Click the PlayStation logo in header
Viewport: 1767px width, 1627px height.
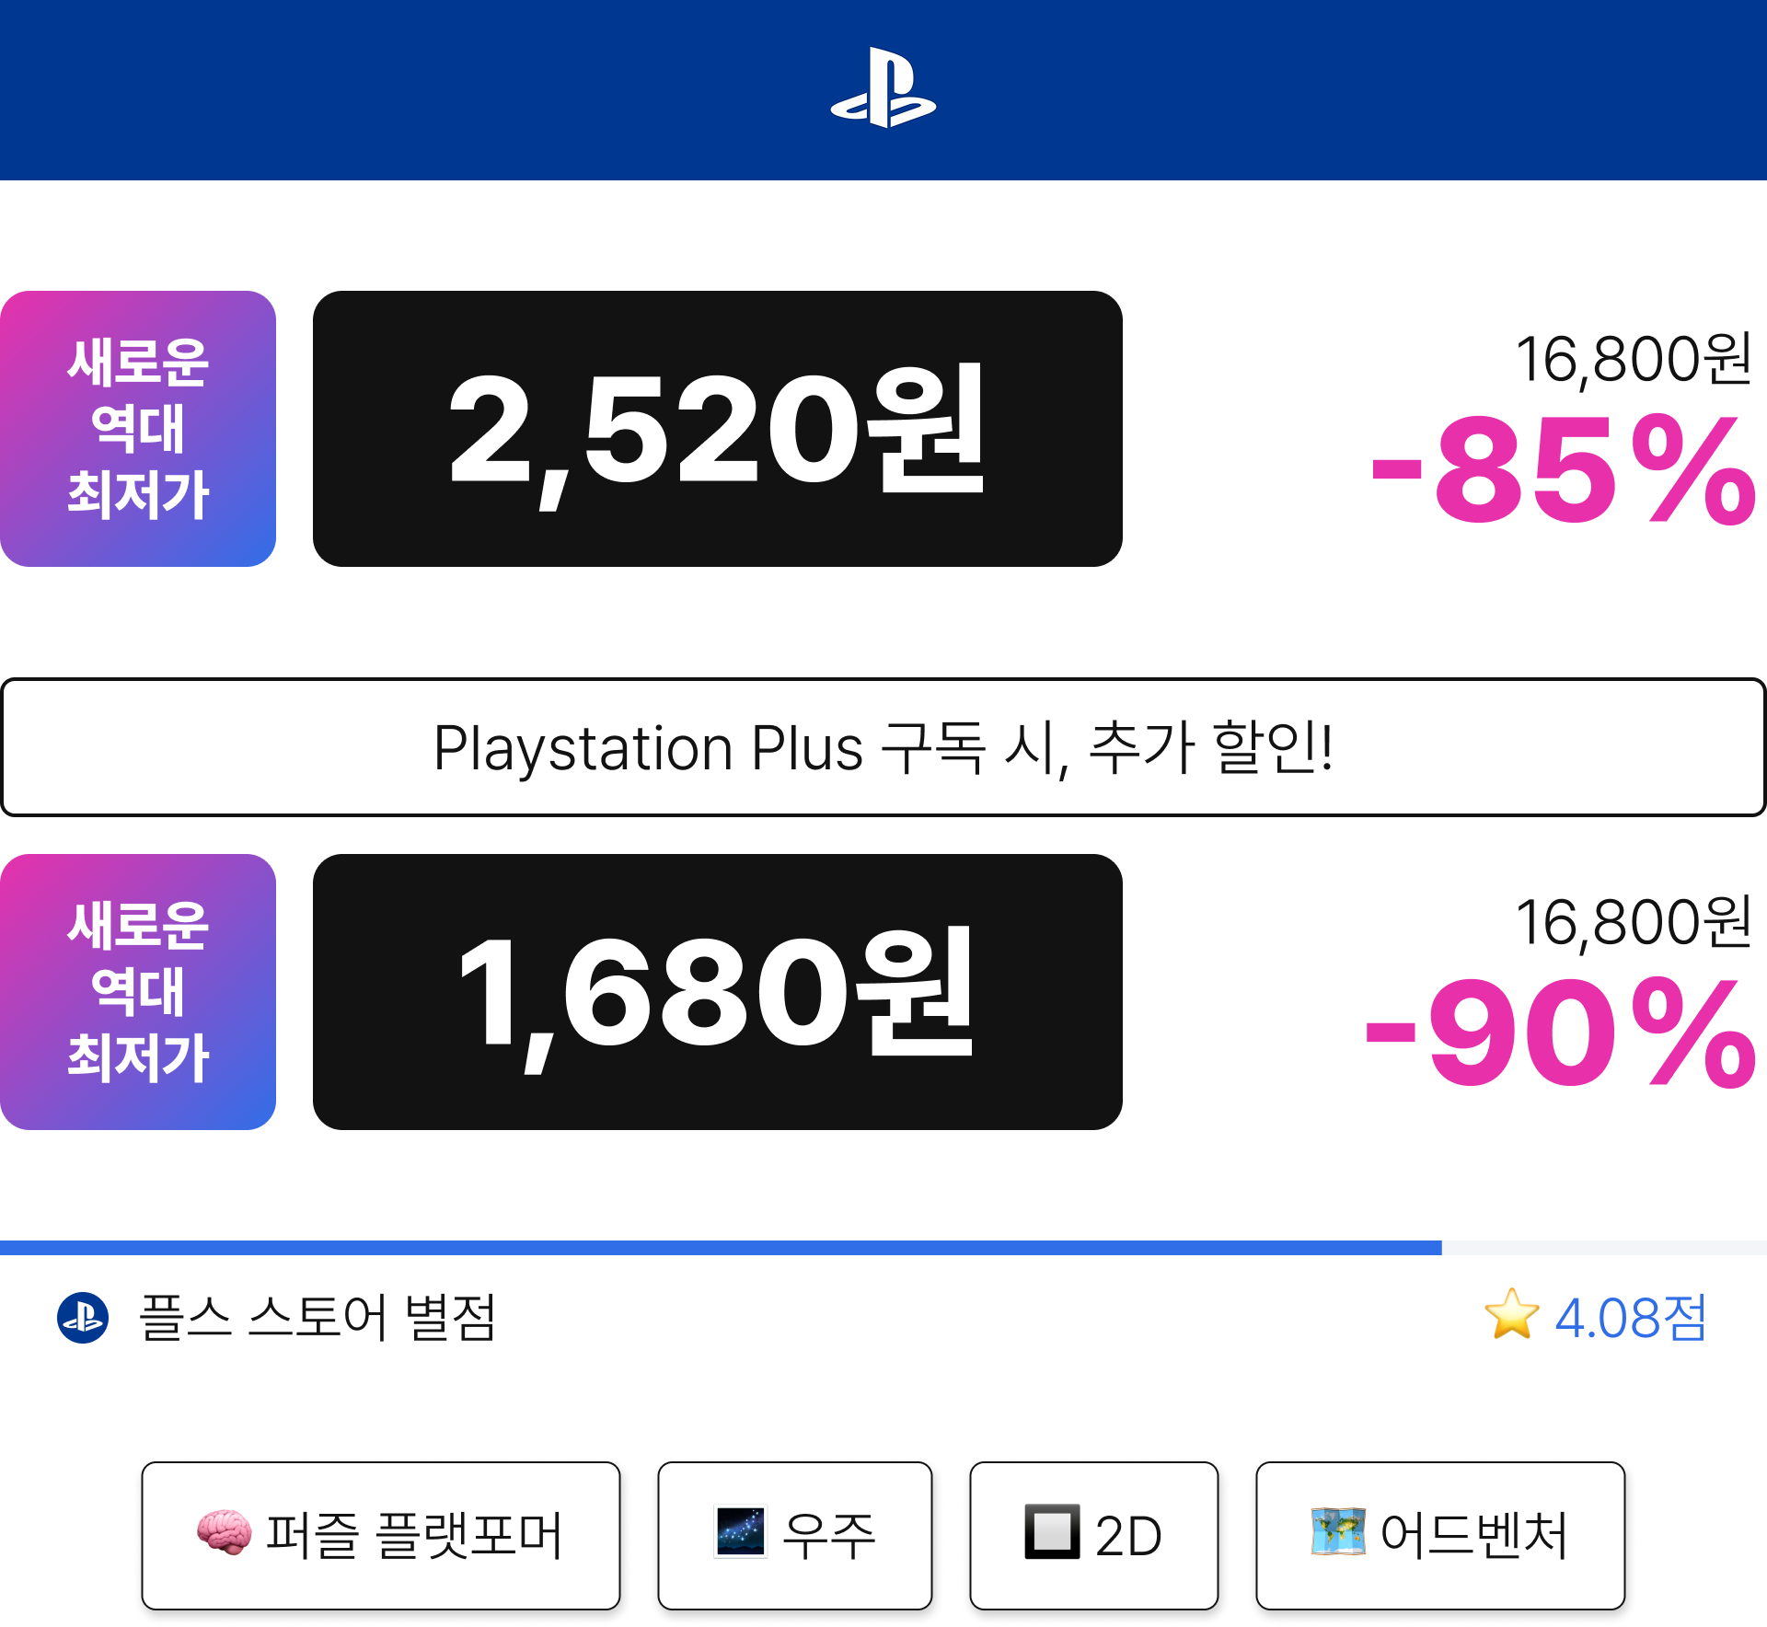click(x=883, y=87)
